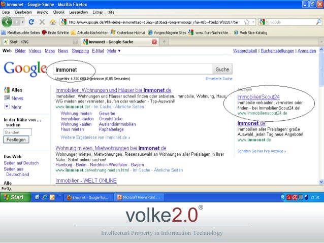Image resolution: width=324 pixels, height=243 pixels.
Task: Open the address bar history dropdown
Action: click(253, 22)
